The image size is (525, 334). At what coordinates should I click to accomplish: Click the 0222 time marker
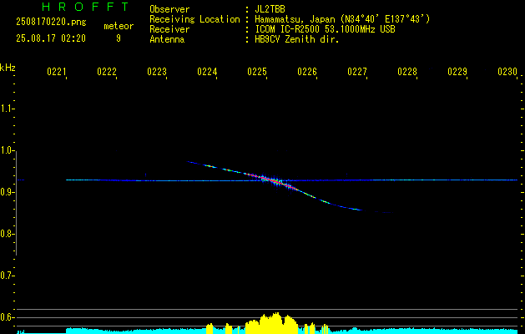(107, 72)
